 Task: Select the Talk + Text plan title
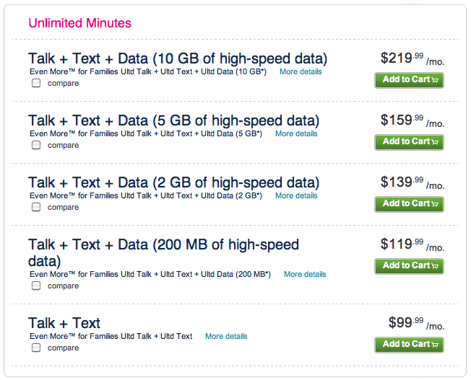click(64, 323)
